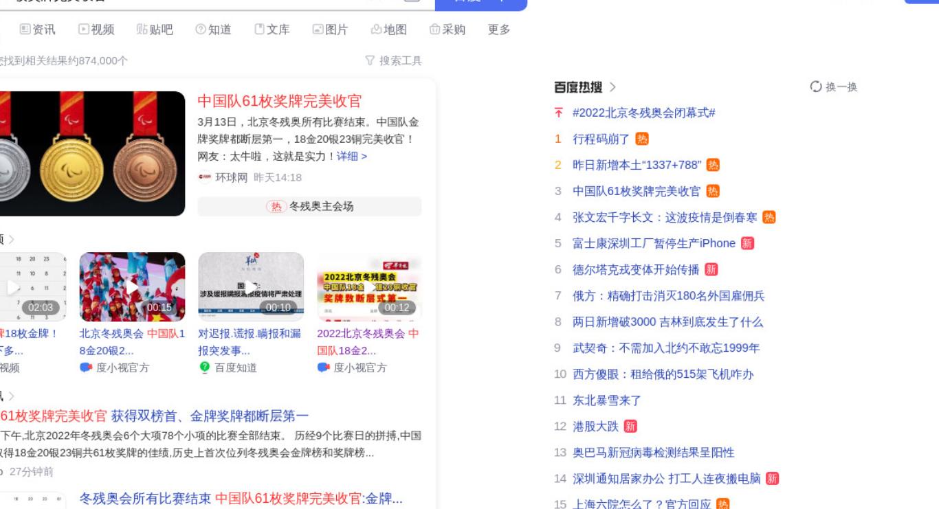The image size is (939, 509).
Task: Click the 新 badge beside 德尔塔克戎变体
Action: [x=711, y=270]
